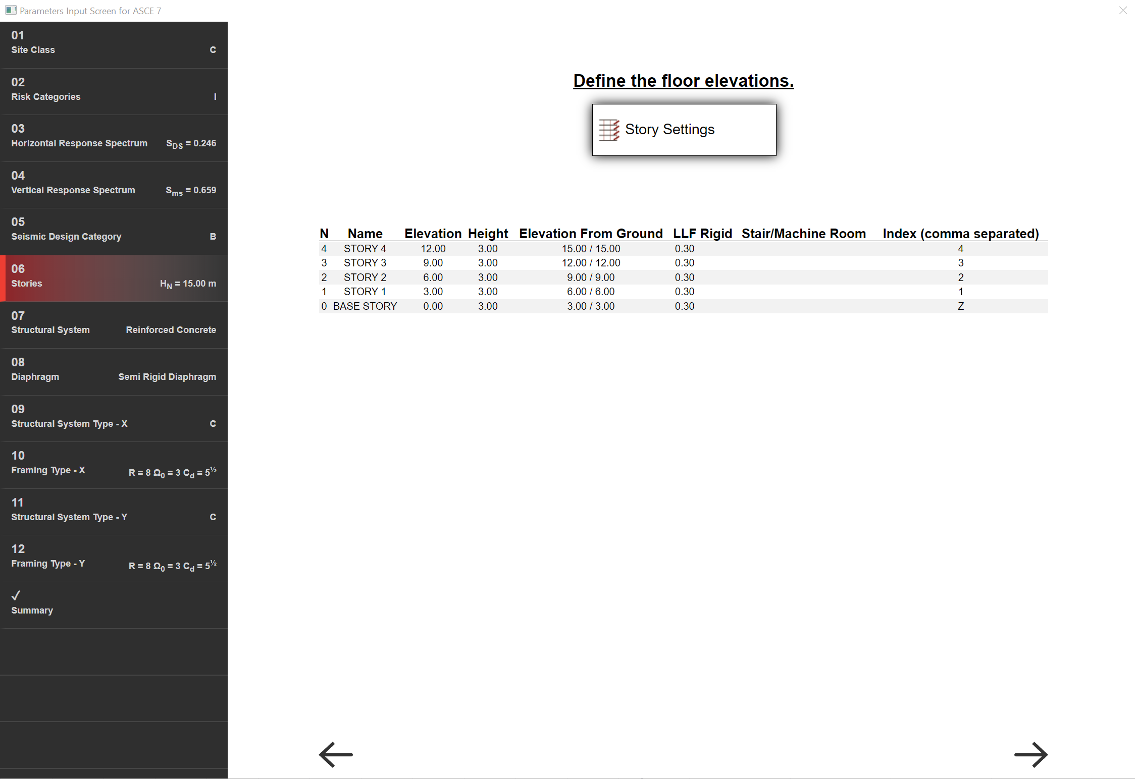Click the Story Settings grid icon
1135x779 pixels.
pos(609,130)
